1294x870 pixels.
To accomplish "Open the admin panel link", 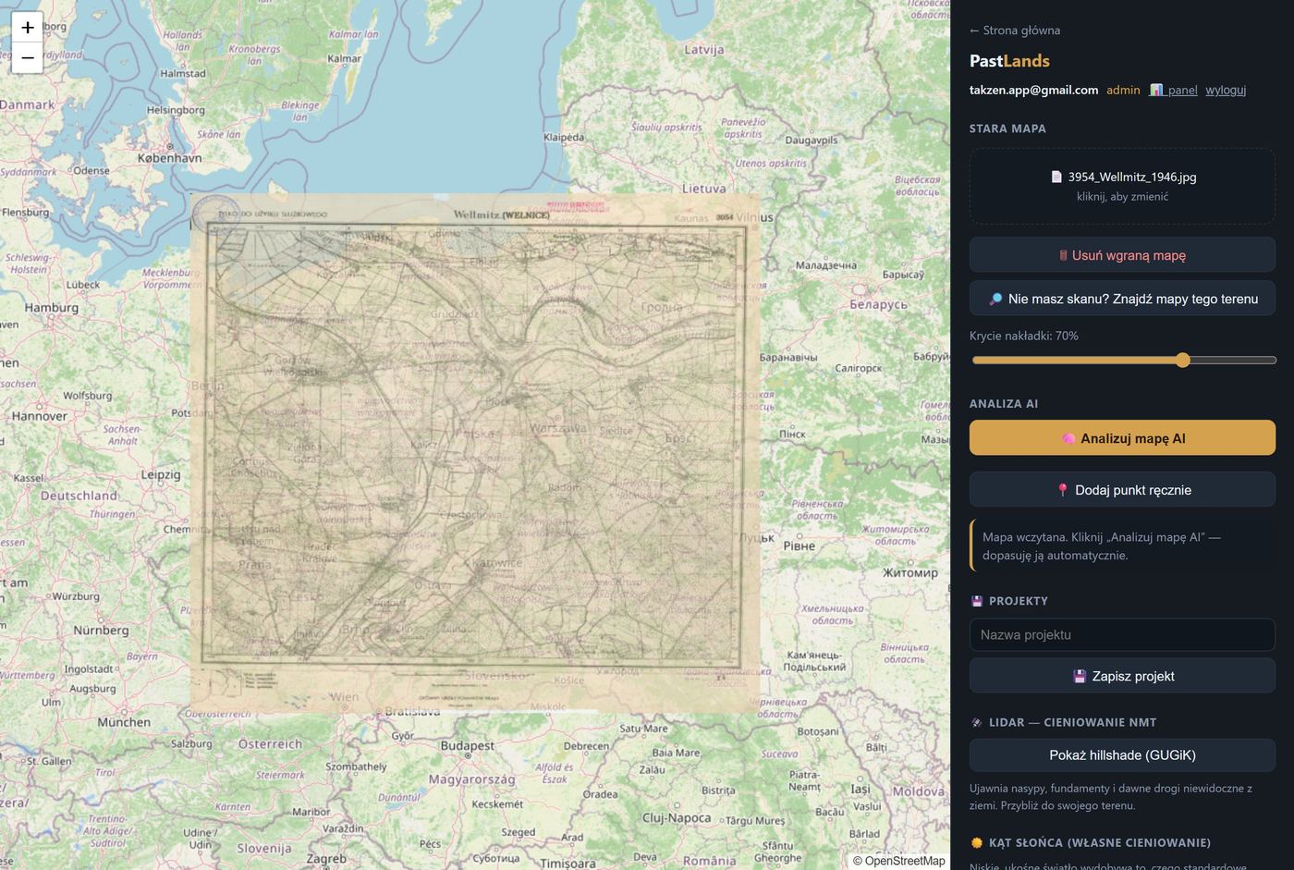I will (x=1173, y=90).
